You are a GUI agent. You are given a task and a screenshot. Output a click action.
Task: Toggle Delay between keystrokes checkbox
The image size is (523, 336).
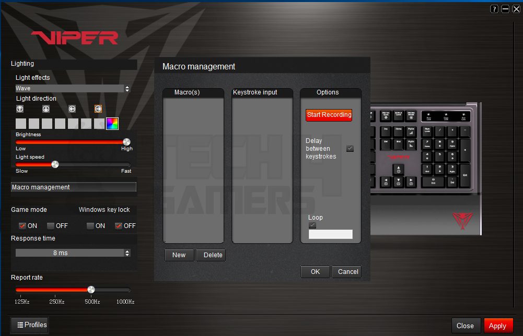tap(350, 148)
